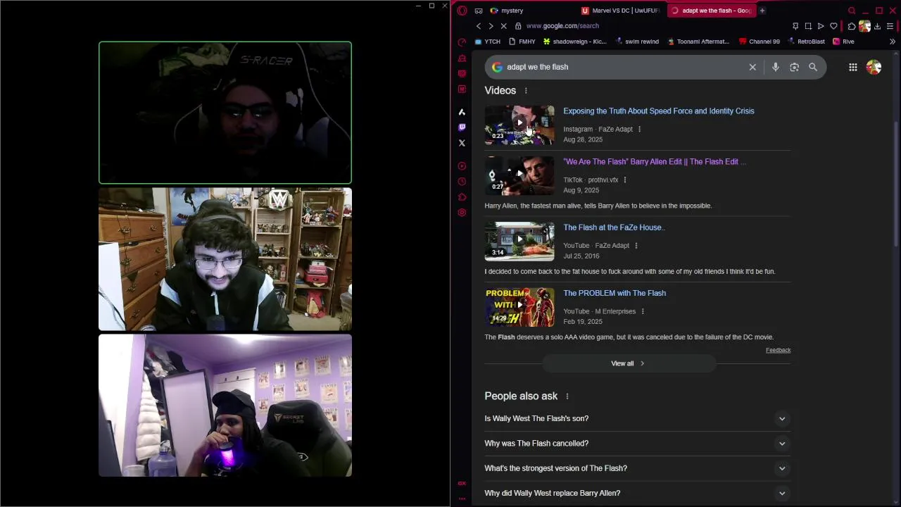Open 'The PROBLEM with The Flash' link
This screenshot has height=507, width=901.
point(615,293)
